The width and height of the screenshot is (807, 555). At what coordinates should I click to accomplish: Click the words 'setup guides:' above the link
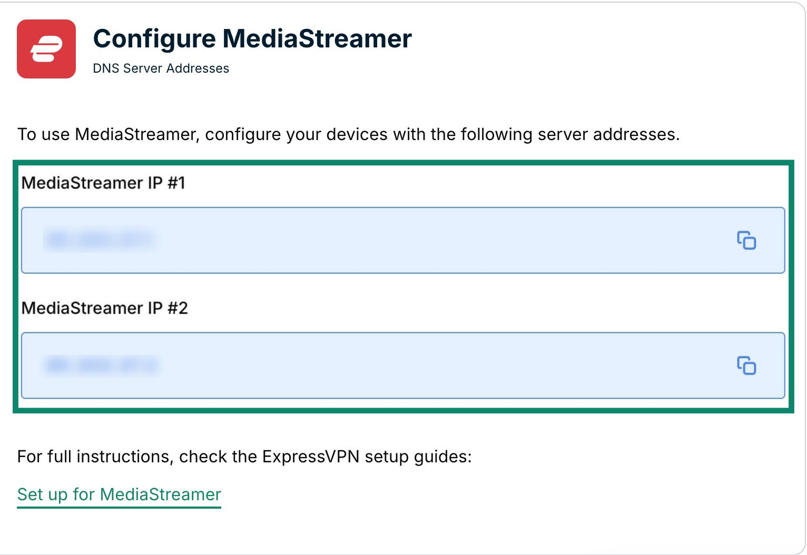pos(418,457)
